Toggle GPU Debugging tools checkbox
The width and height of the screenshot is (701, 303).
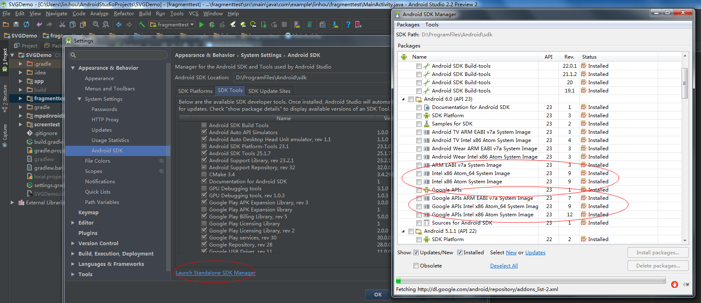point(204,188)
